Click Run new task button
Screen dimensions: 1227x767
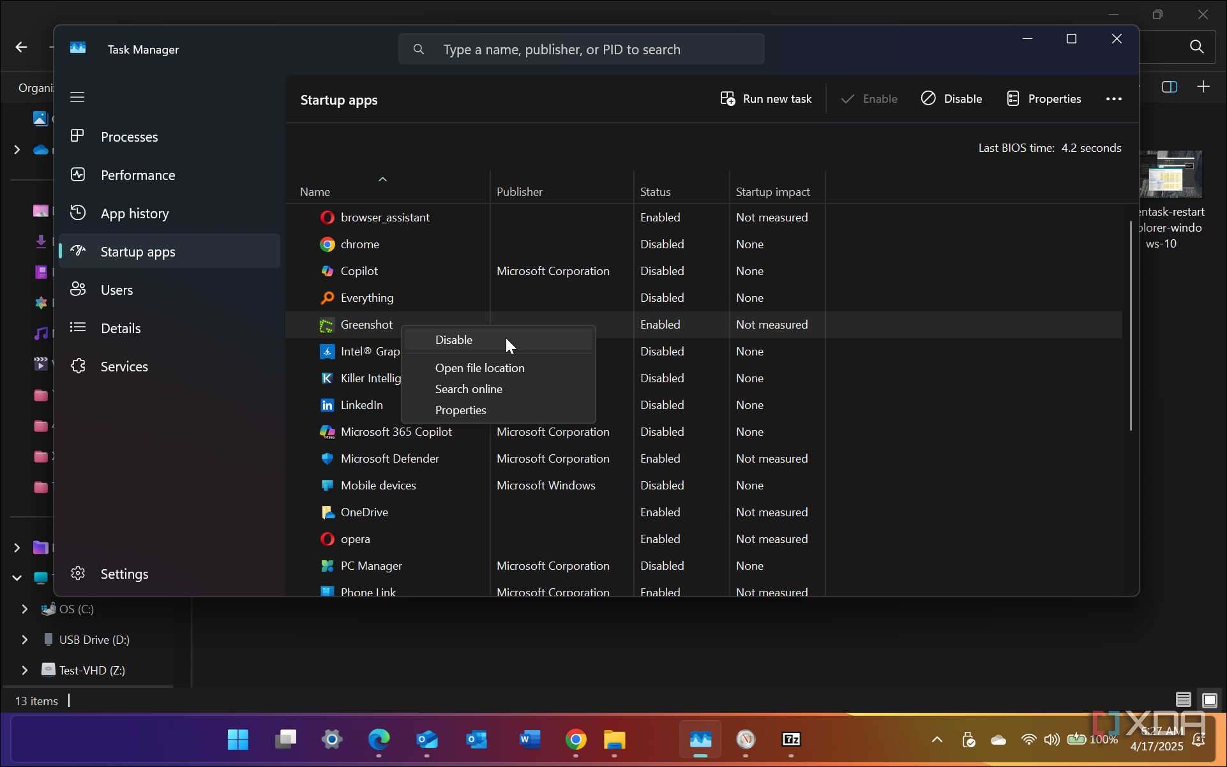click(x=766, y=99)
